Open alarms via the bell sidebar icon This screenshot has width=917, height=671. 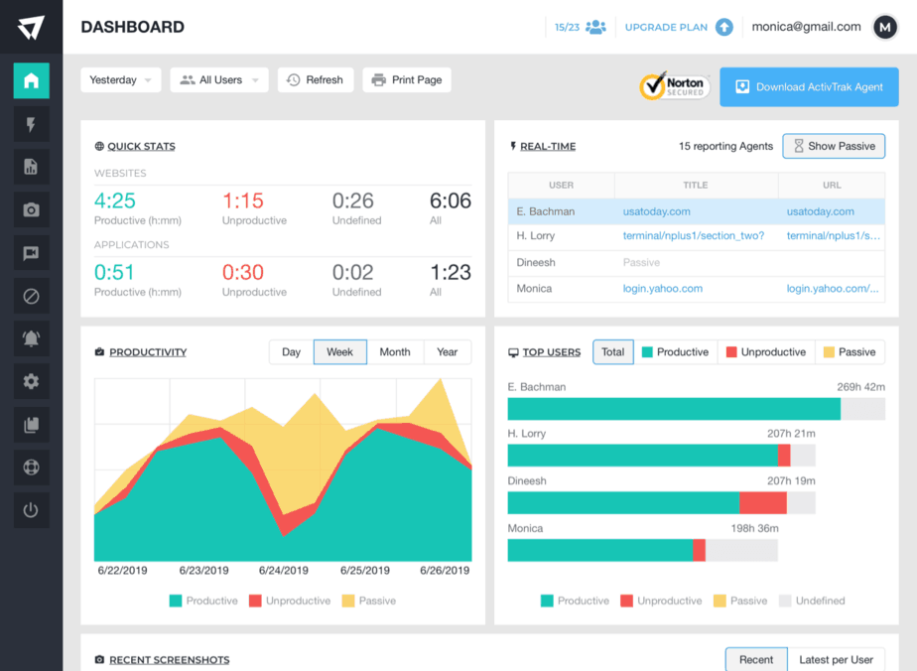(x=31, y=338)
